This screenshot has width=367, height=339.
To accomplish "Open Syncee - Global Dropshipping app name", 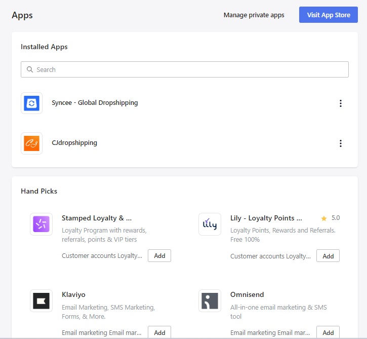I will pos(95,103).
